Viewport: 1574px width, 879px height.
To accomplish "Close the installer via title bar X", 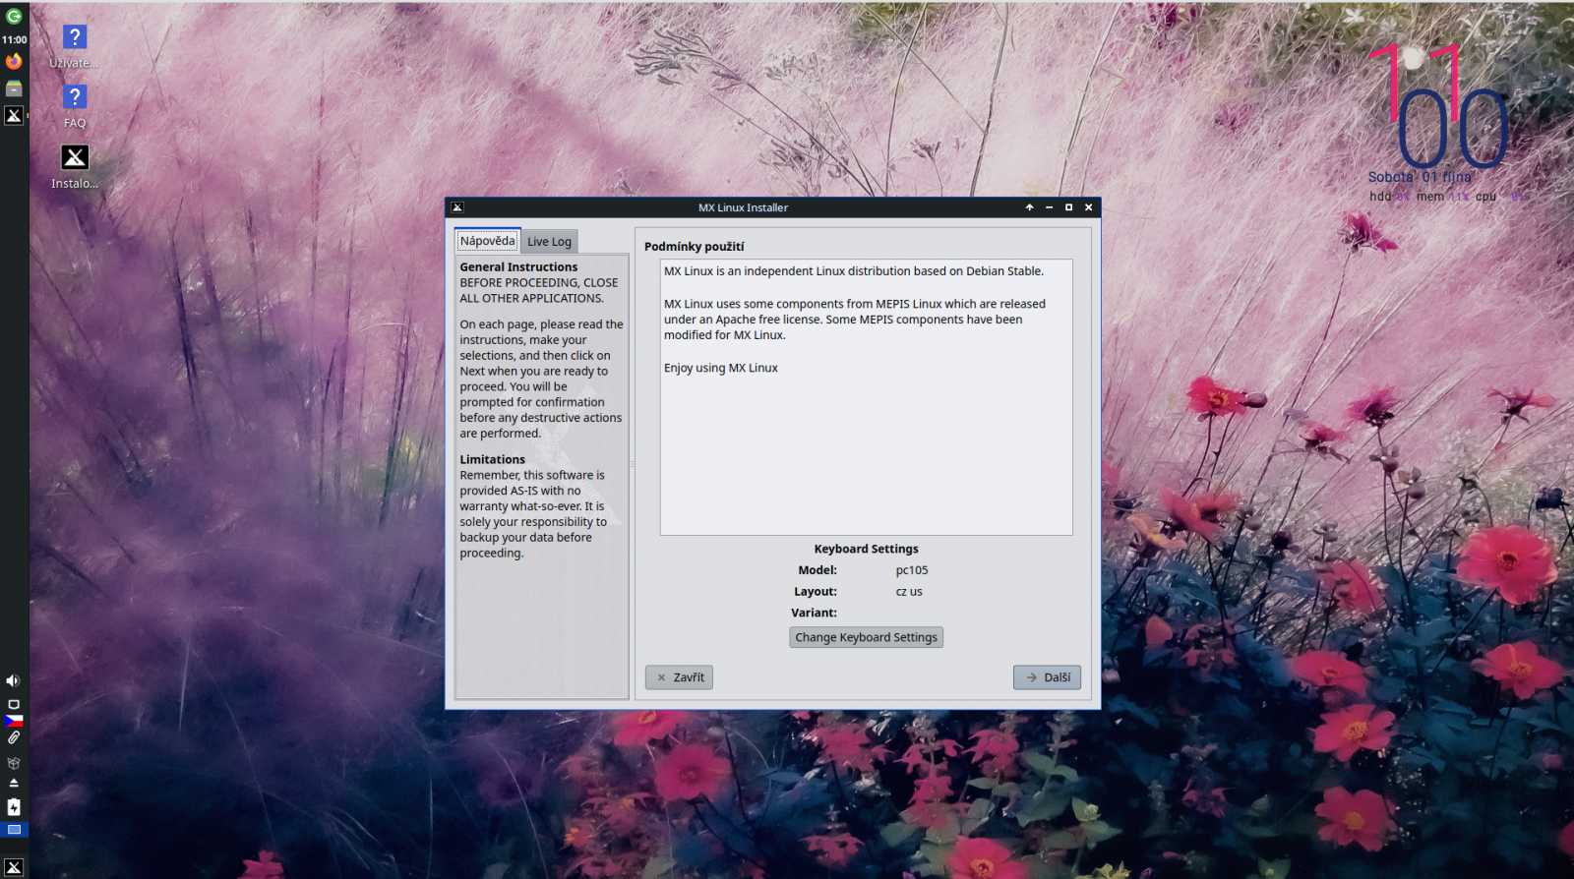I will [x=1089, y=207].
